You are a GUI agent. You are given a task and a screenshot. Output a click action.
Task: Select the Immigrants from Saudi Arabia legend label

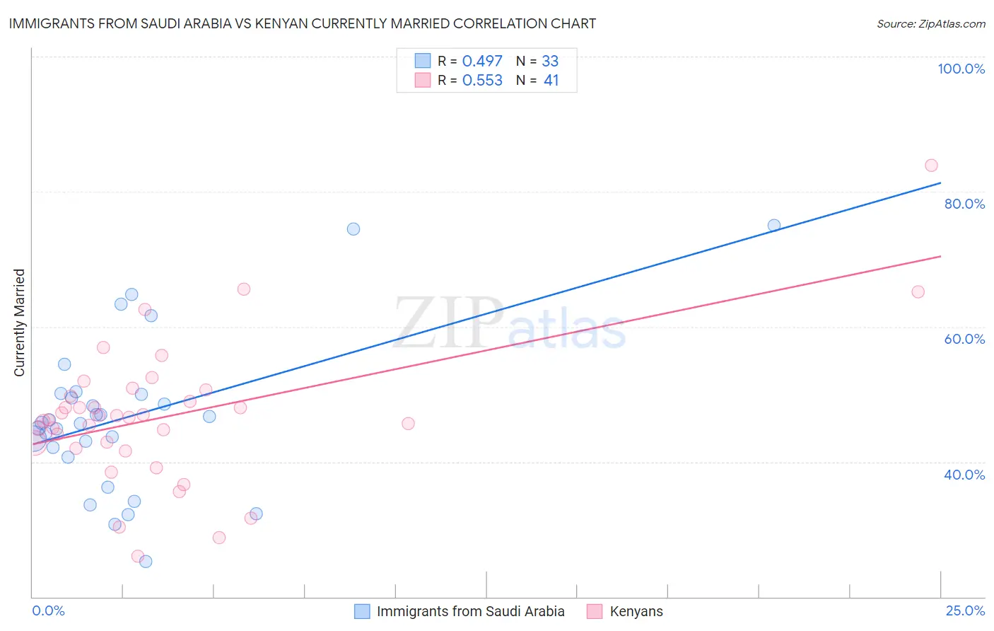coord(471,611)
